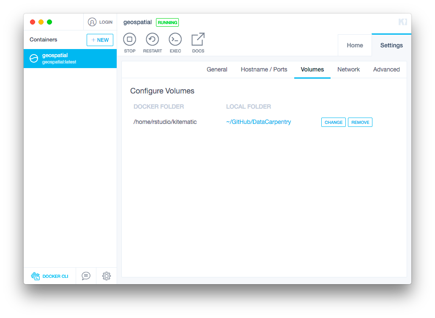Go to the Hostname / Ports tab

click(x=264, y=69)
